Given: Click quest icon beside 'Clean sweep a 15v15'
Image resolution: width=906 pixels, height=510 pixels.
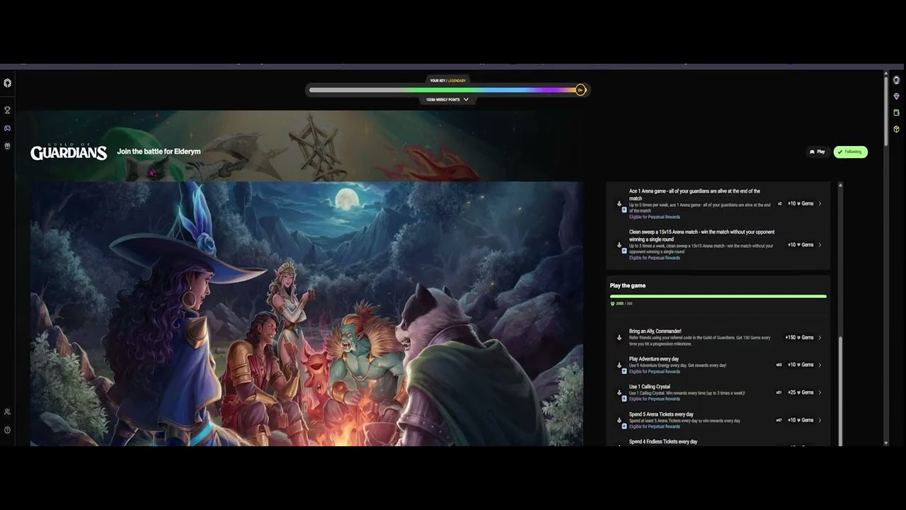Looking at the screenshot, I should (619, 245).
